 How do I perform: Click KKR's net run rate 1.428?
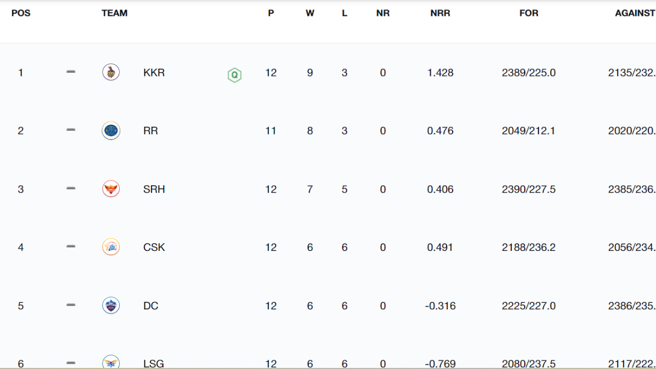pyautogui.click(x=440, y=73)
